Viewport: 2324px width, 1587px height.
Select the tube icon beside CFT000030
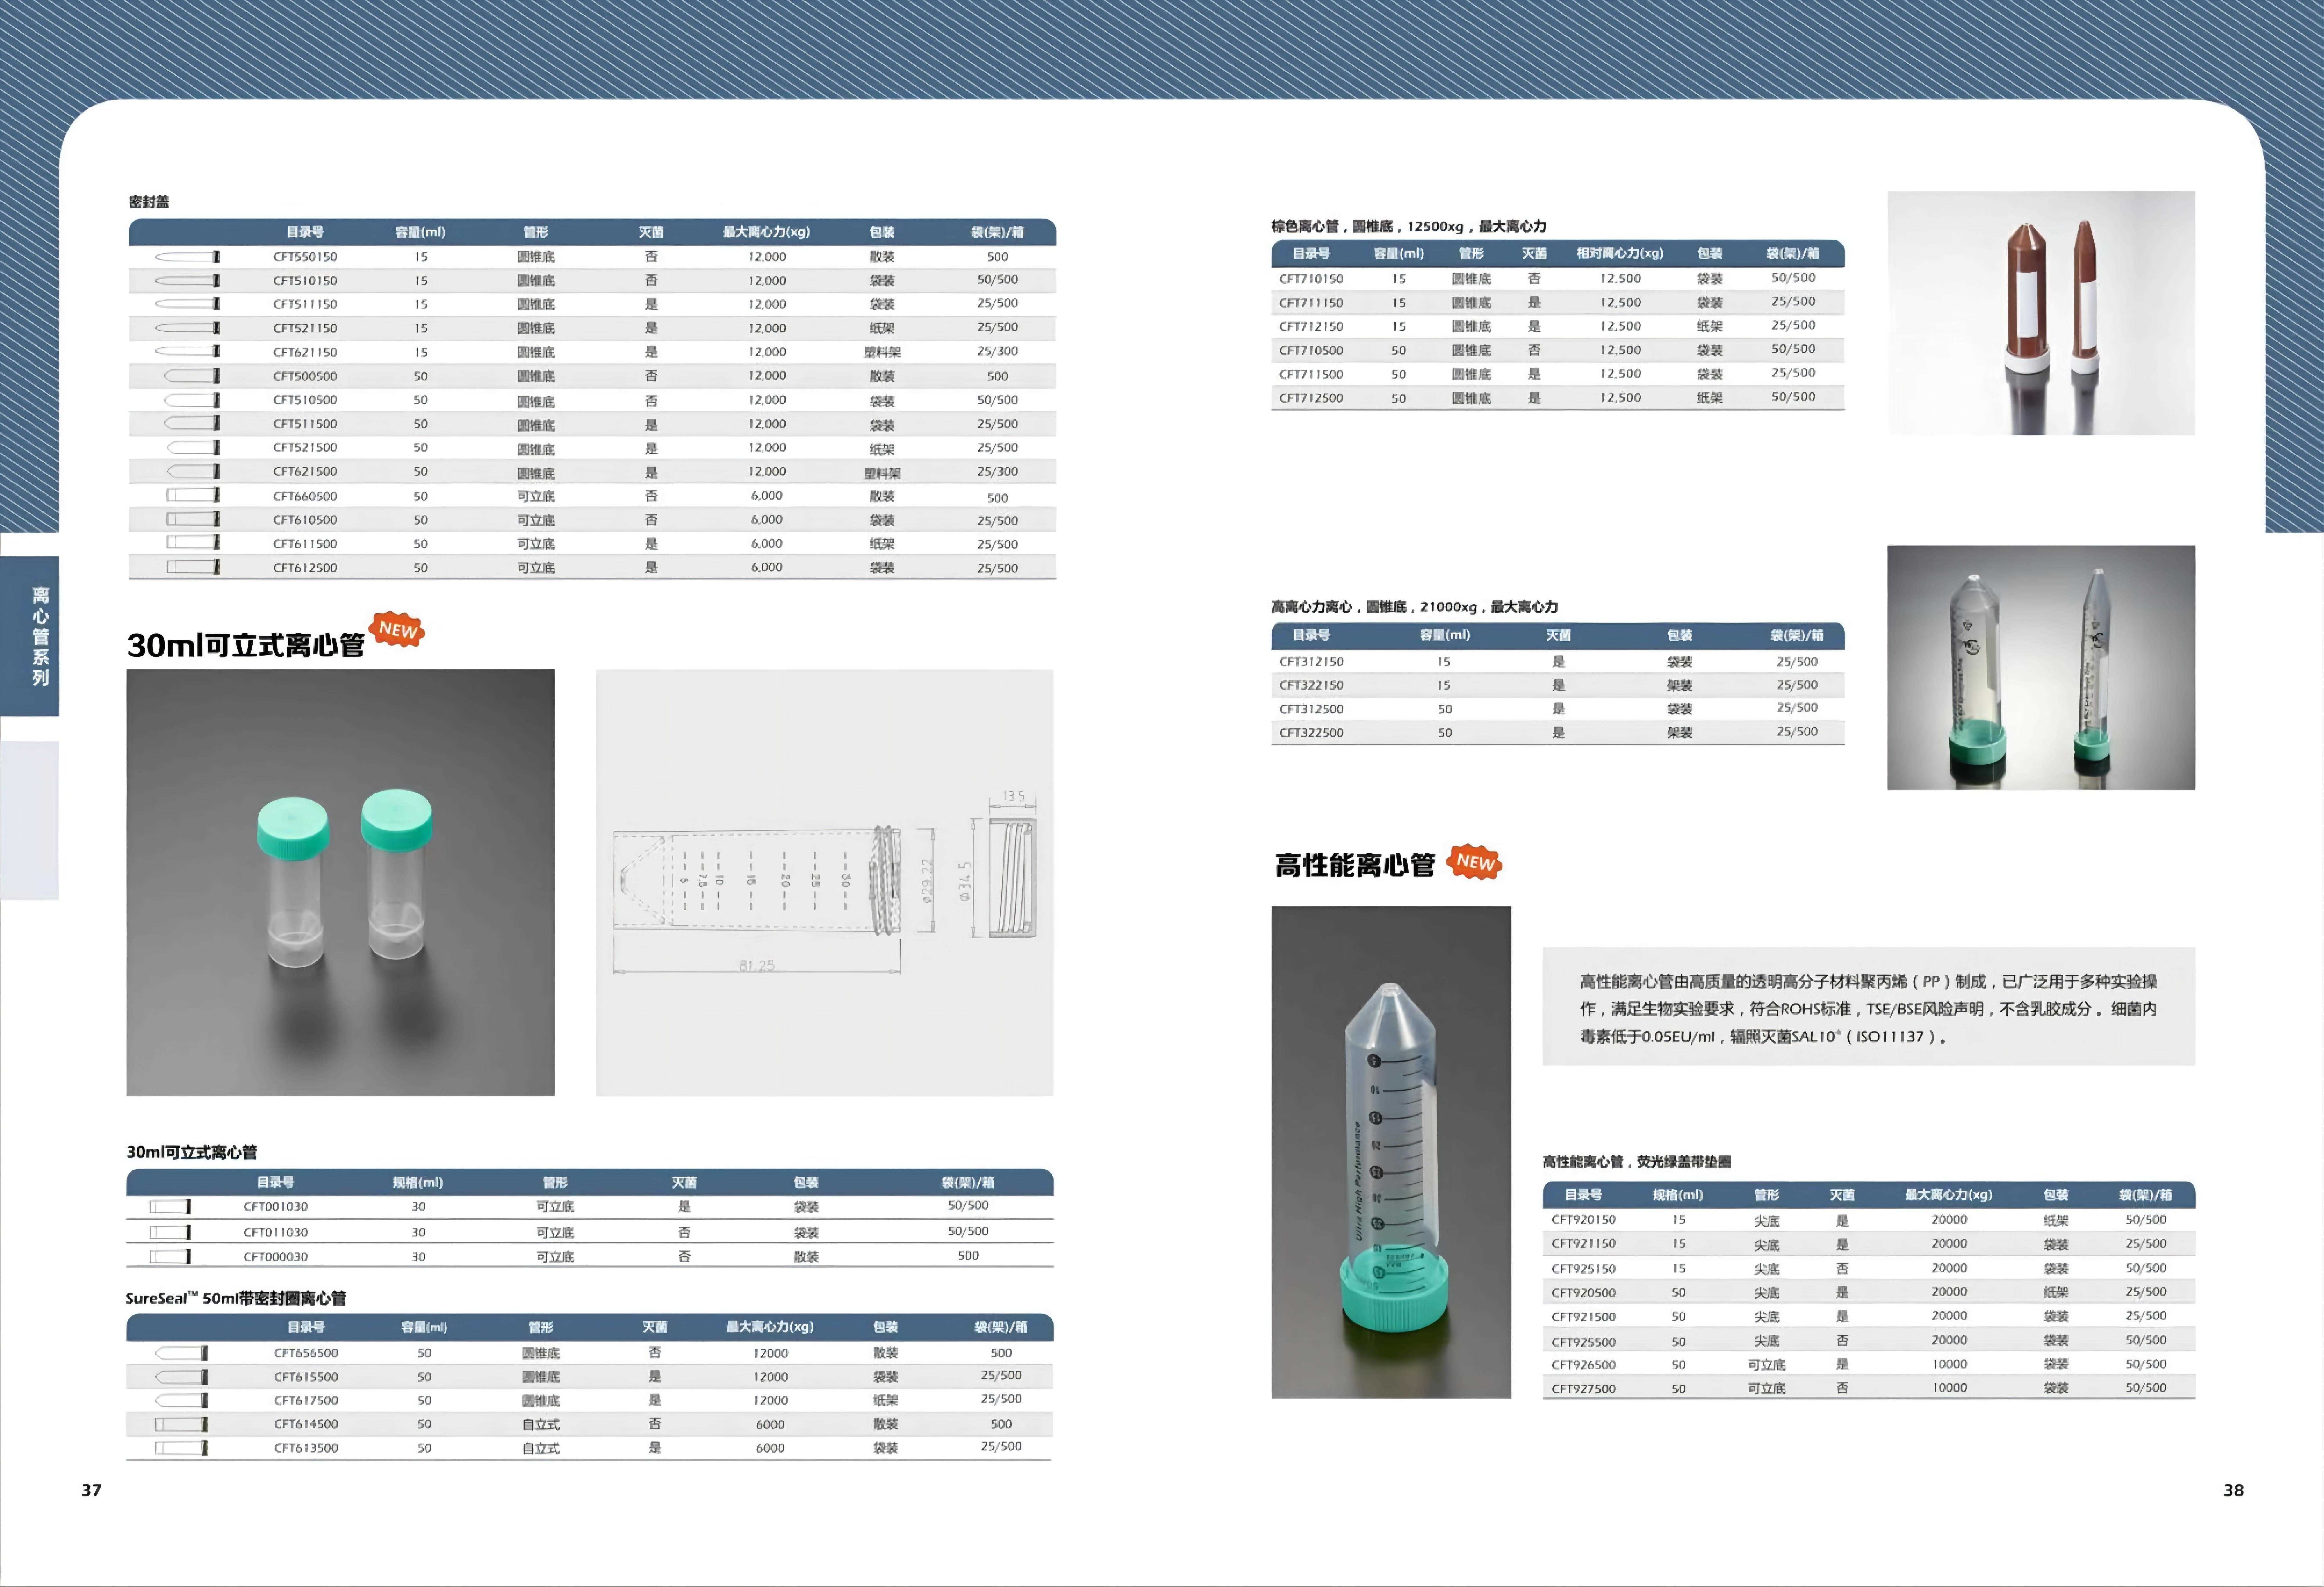tap(170, 1257)
